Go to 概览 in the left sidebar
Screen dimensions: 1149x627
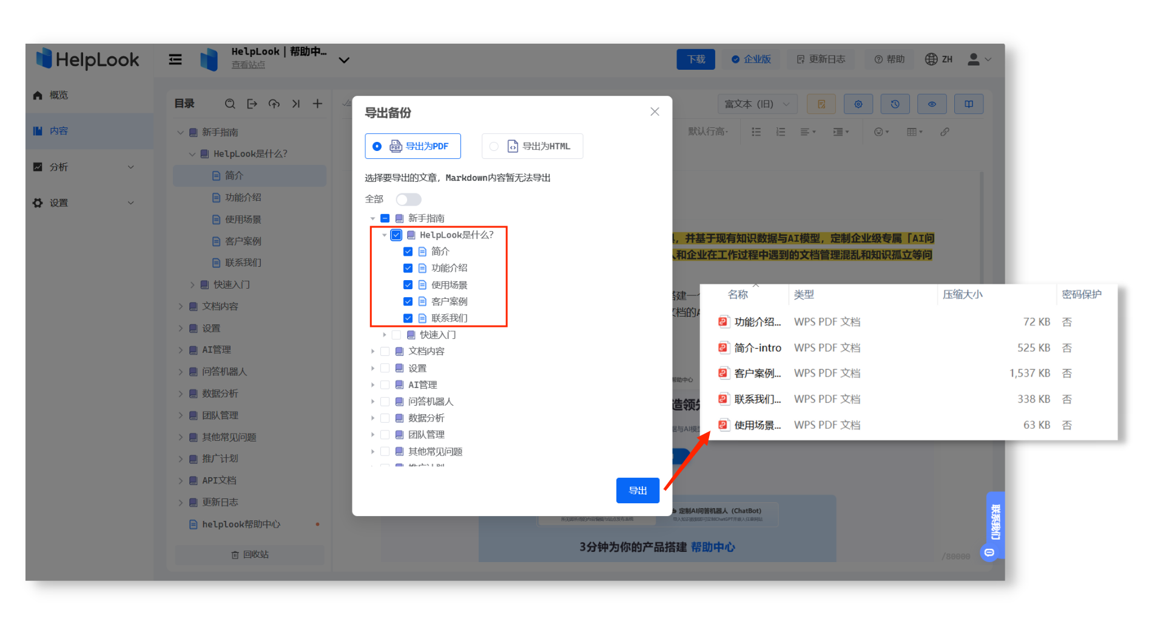coord(89,95)
